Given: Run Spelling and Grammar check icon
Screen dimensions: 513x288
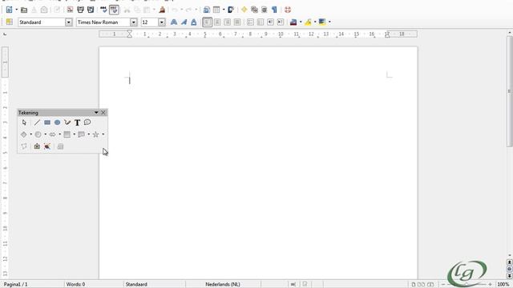Looking at the screenshot, I should pos(103,10).
